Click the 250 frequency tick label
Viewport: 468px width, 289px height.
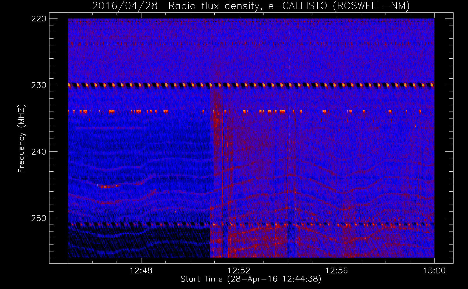pos(38,218)
